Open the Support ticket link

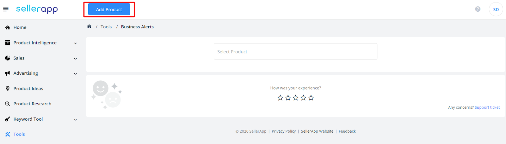(487, 107)
